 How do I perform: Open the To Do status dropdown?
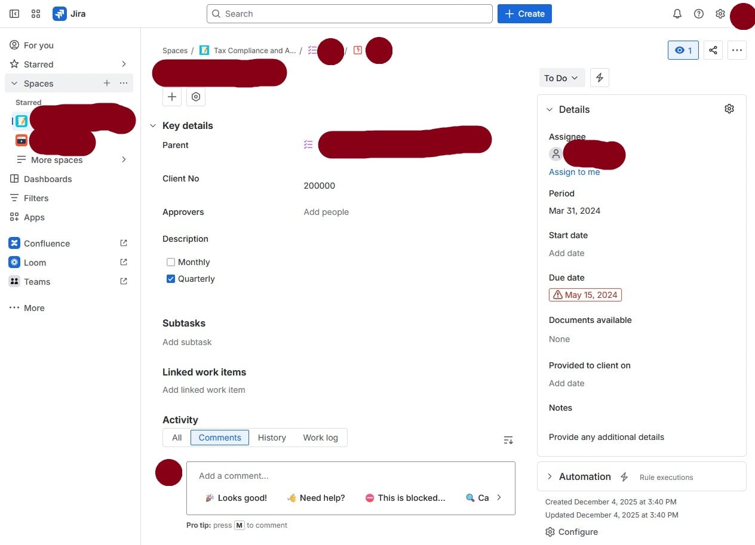tap(561, 78)
